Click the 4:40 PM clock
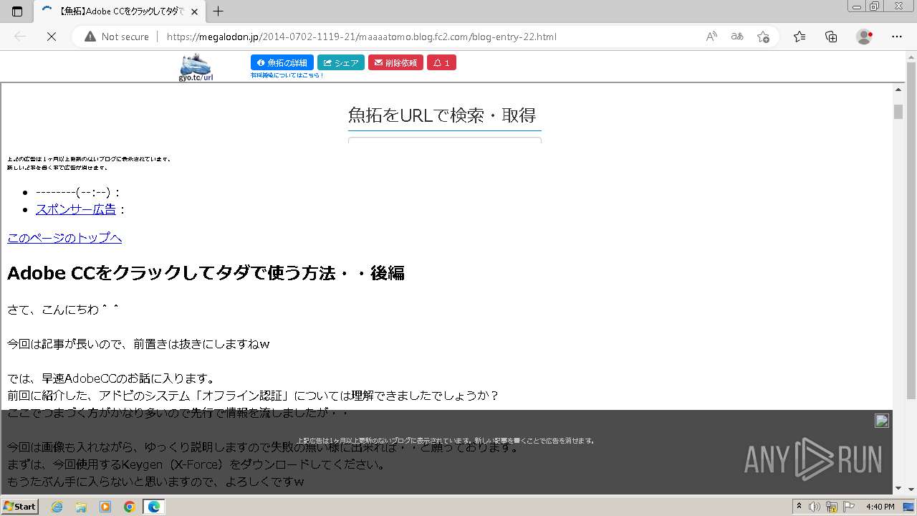 tap(880, 507)
